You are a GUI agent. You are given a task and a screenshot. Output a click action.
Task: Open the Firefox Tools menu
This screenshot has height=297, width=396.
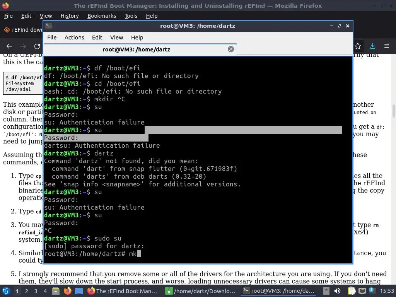point(131,16)
